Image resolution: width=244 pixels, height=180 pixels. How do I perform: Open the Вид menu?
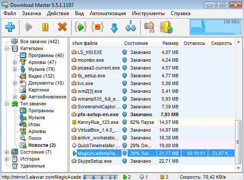coord(79,13)
